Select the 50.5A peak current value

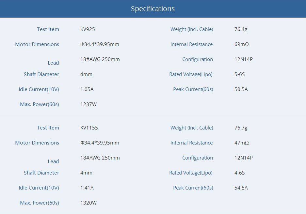(x=241, y=89)
